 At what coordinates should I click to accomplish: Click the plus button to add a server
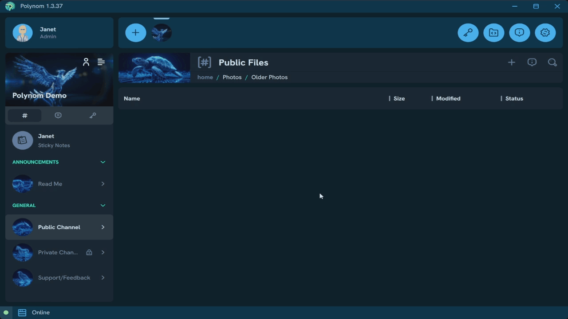tap(135, 32)
